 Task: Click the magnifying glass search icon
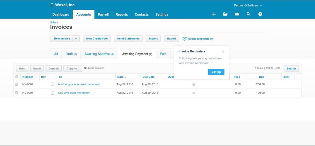pyautogui.click(x=248, y=14)
